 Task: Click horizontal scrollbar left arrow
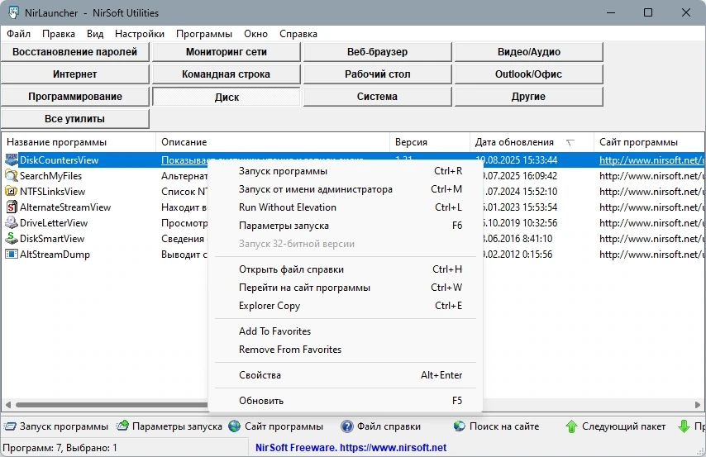[7, 404]
